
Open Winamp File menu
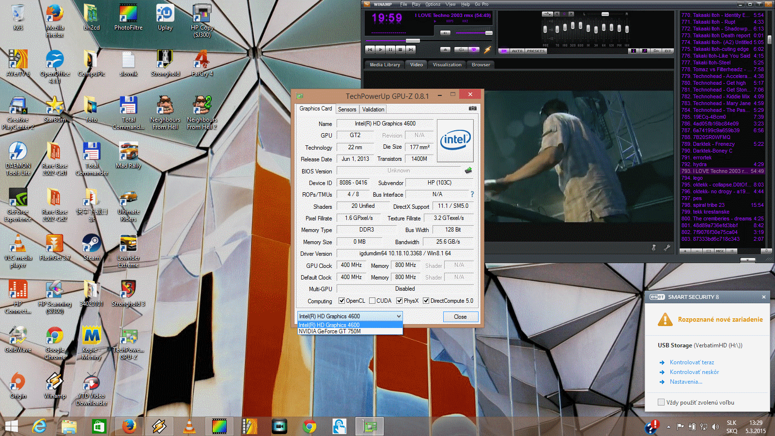403,4
